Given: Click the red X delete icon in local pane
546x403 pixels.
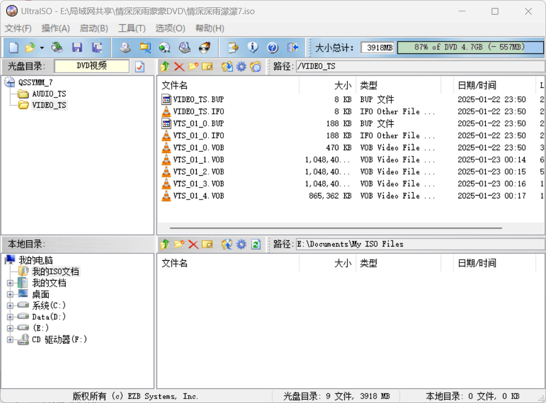Looking at the screenshot, I should click(193, 245).
